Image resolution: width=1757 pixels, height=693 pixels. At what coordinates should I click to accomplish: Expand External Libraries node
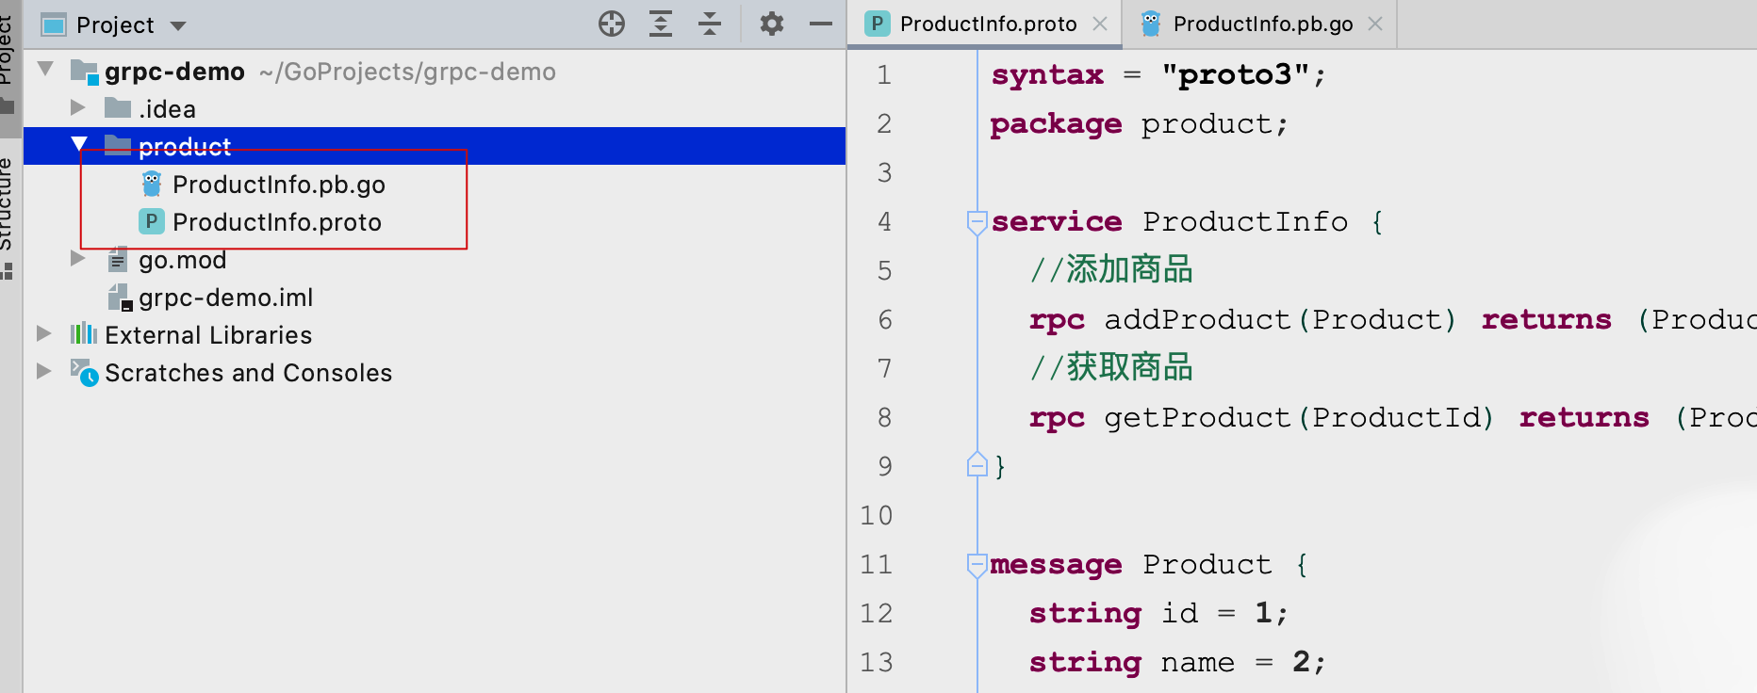pyautogui.click(x=43, y=334)
